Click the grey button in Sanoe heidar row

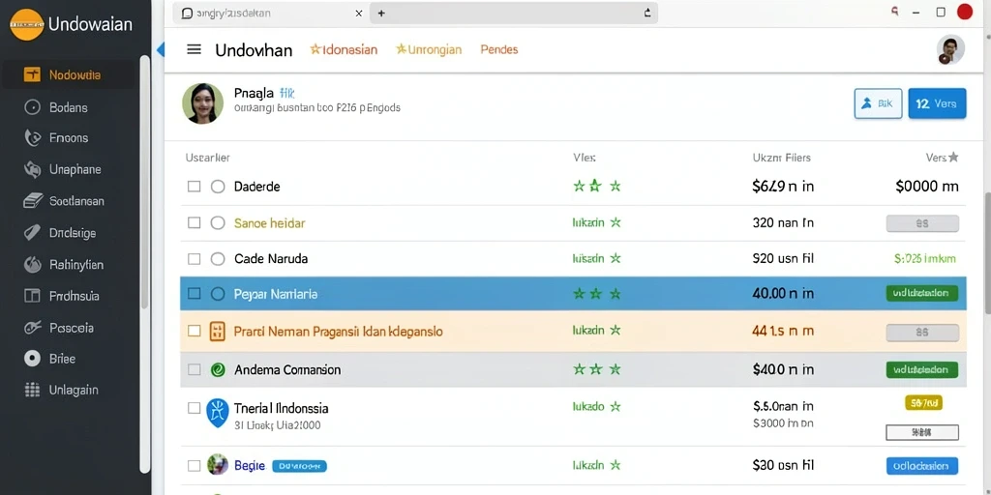pos(922,223)
